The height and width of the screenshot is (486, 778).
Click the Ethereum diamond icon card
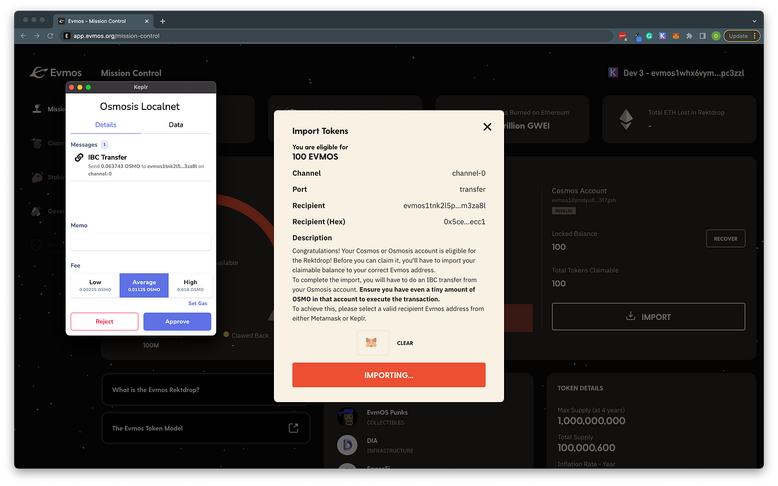tap(626, 119)
